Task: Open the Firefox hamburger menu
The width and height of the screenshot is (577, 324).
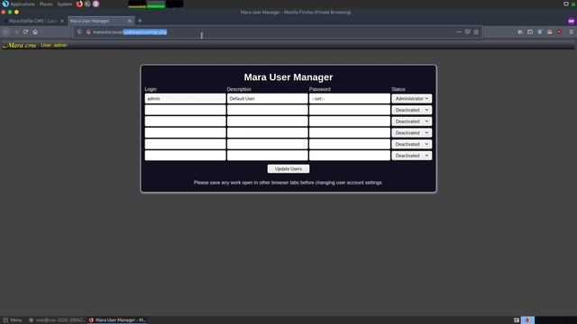Action: [571, 32]
